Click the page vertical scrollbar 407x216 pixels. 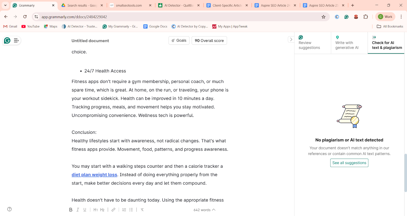(405, 173)
